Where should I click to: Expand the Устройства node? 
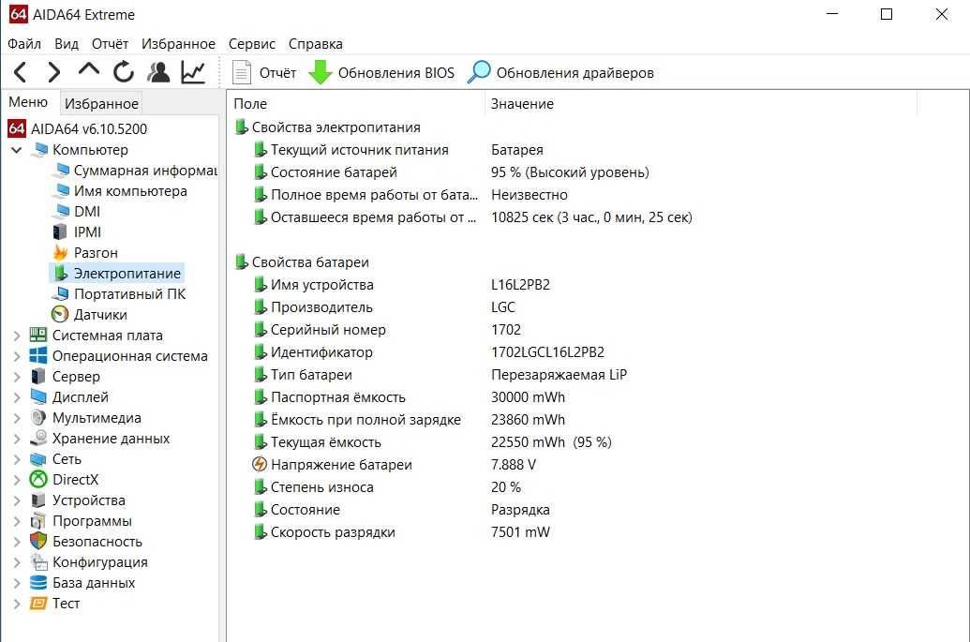pos(17,500)
